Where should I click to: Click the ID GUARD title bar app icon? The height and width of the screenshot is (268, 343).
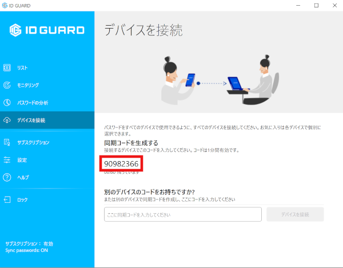coord(5,6)
